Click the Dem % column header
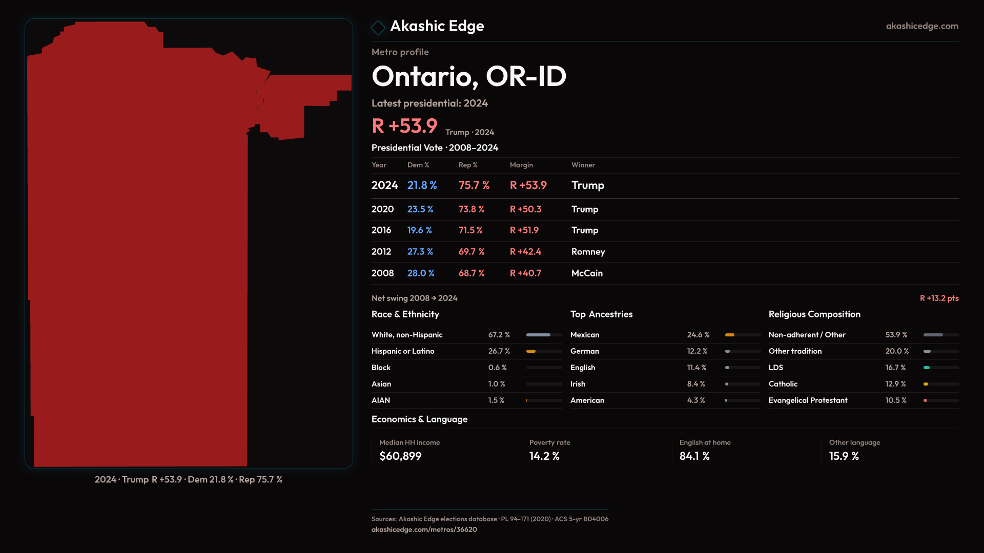This screenshot has width=984, height=553. tap(418, 165)
